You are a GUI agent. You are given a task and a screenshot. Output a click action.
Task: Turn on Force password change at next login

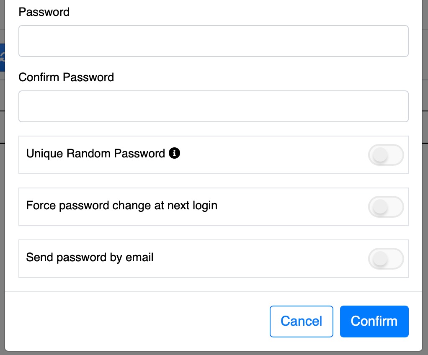[386, 207]
